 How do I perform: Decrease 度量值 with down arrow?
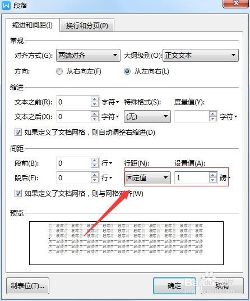213,119
